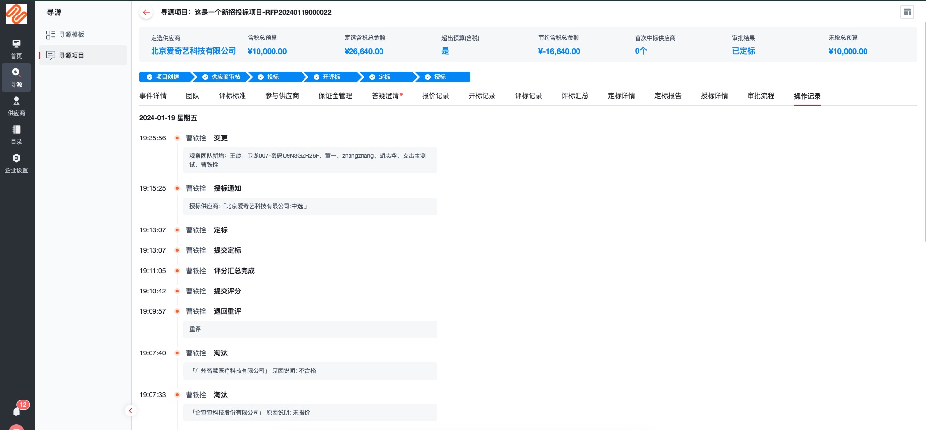Switch to the 开标记录 tab

[482, 96]
